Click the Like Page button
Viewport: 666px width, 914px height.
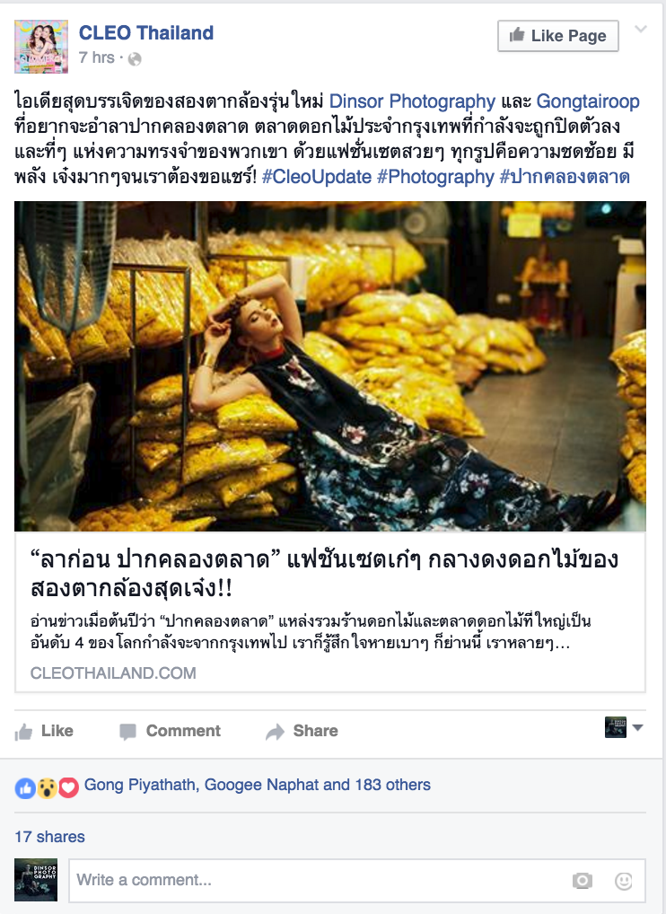tap(557, 36)
